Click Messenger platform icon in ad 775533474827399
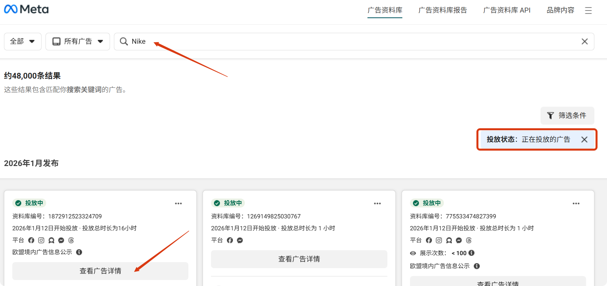Screen dimensions: 607x286 (x=459, y=240)
